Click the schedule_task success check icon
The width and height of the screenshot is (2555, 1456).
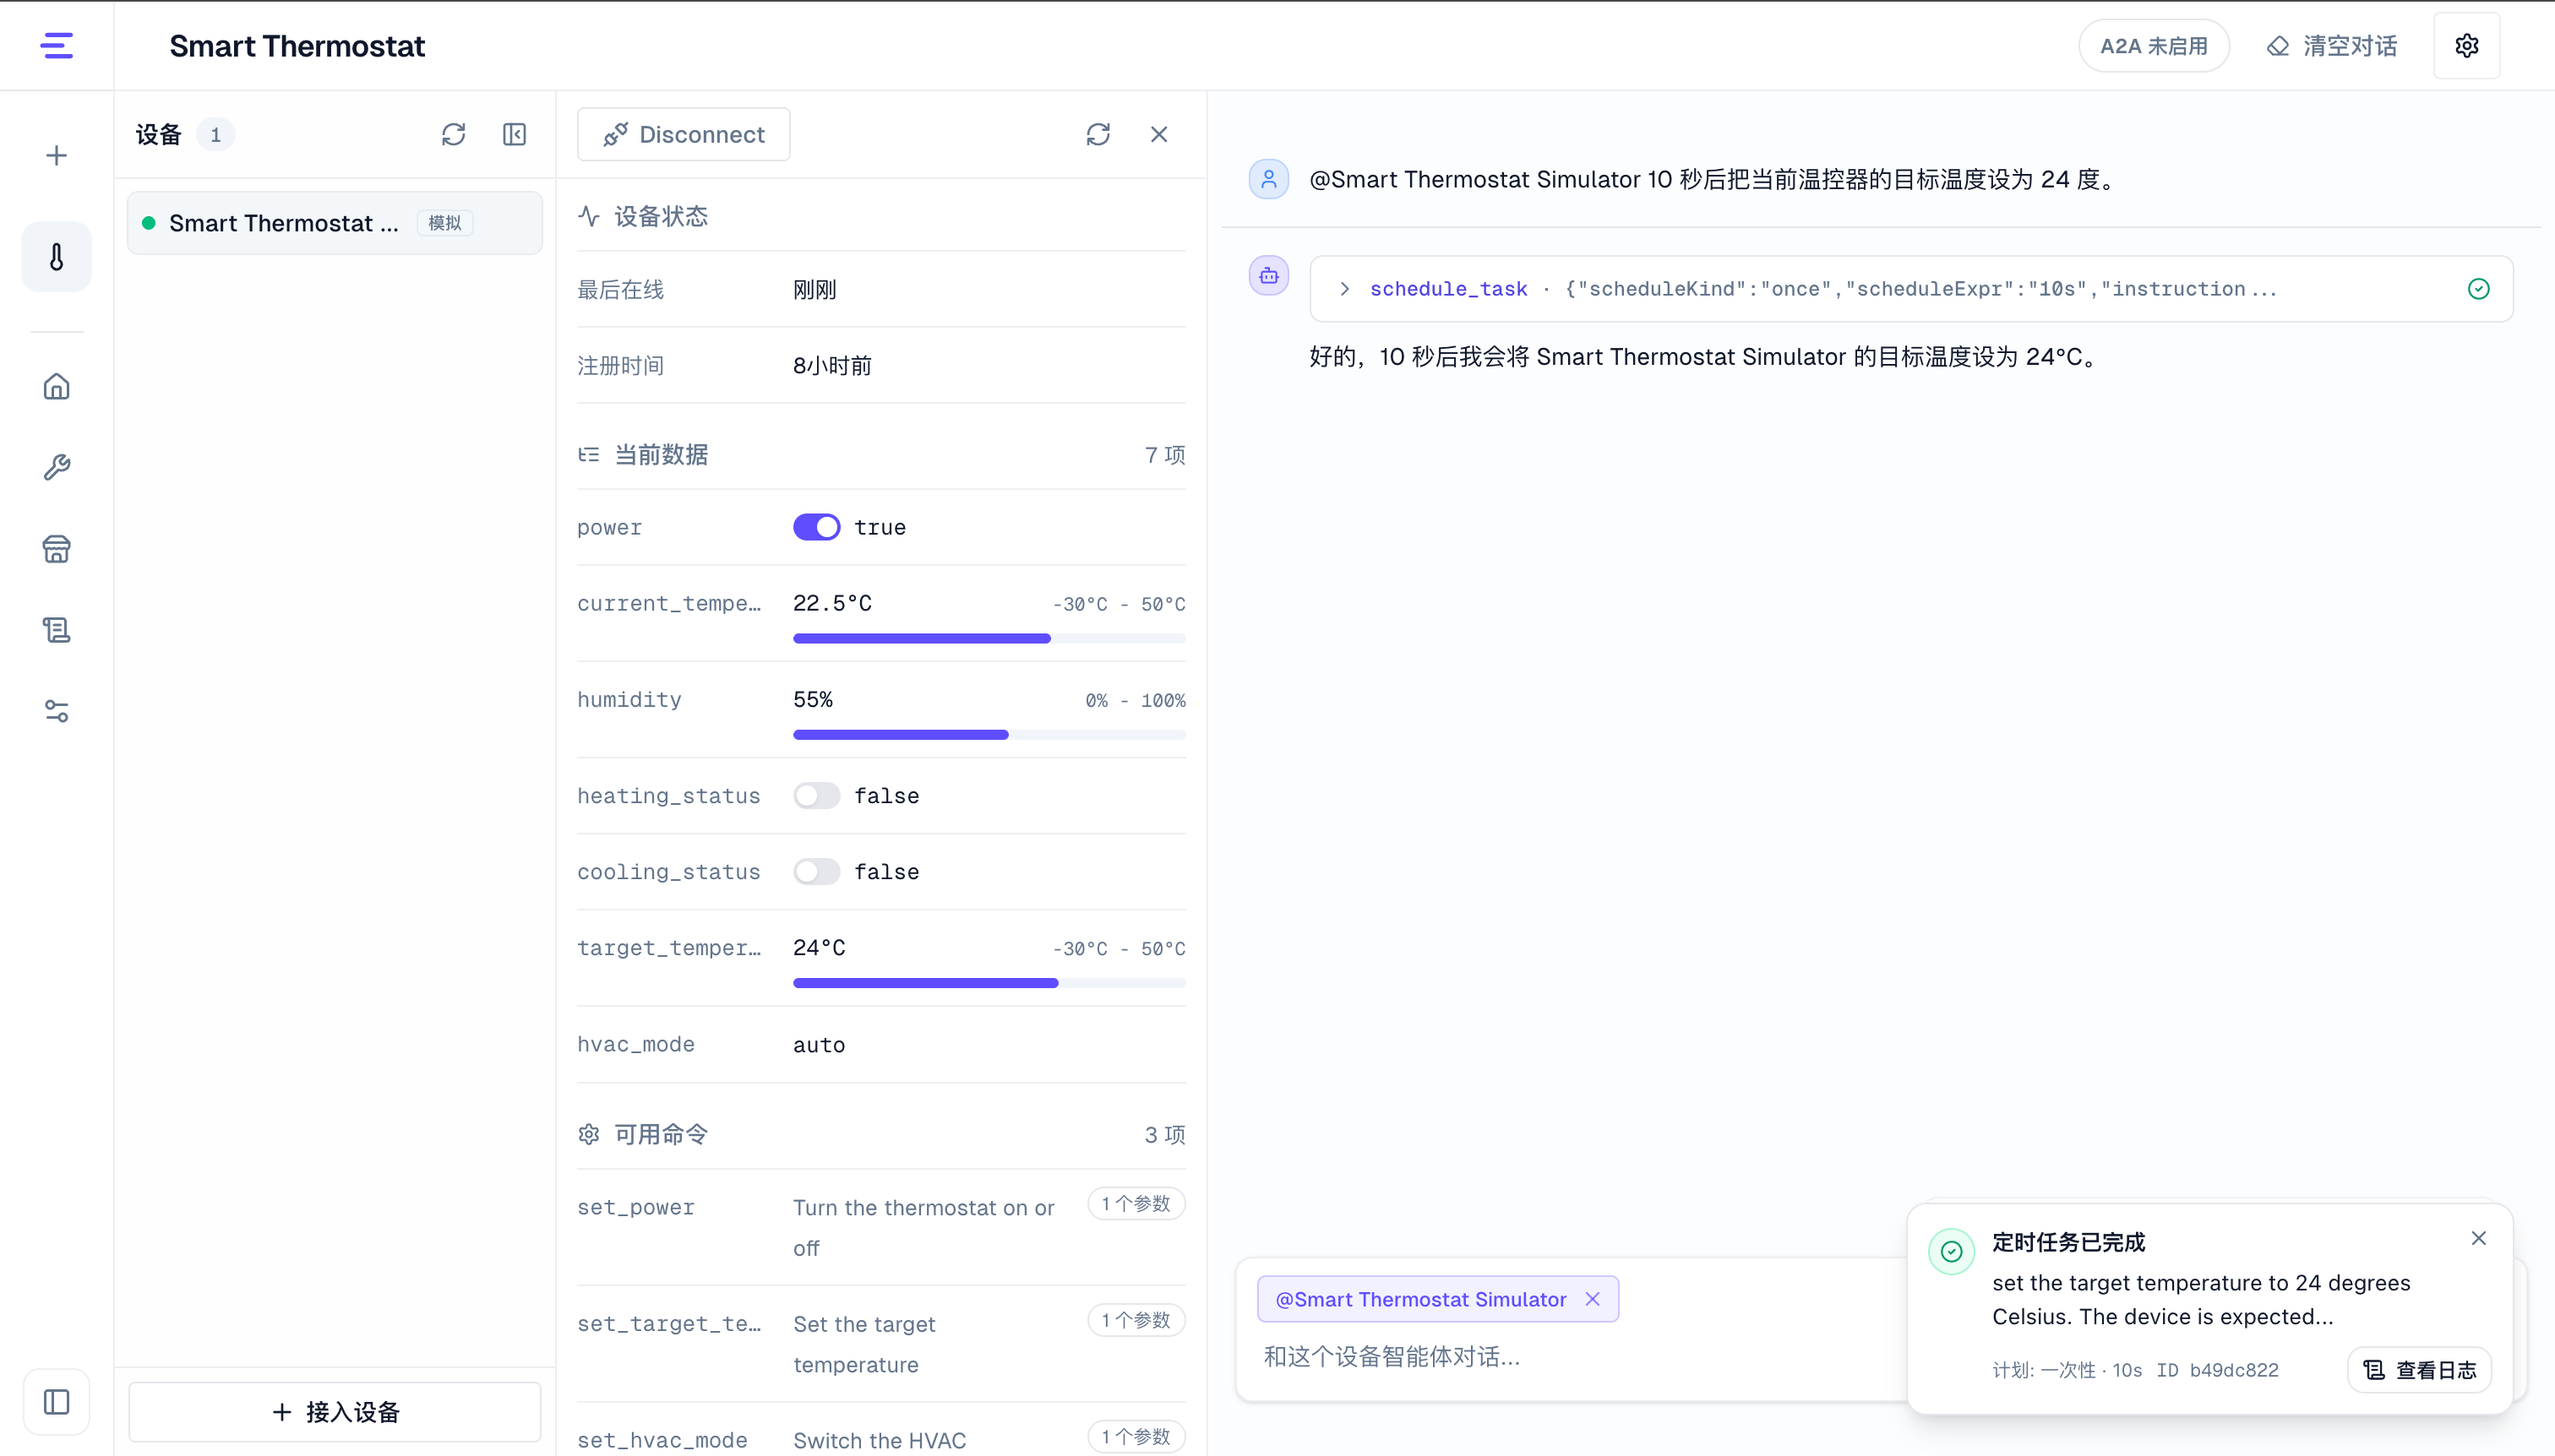pyautogui.click(x=2478, y=289)
